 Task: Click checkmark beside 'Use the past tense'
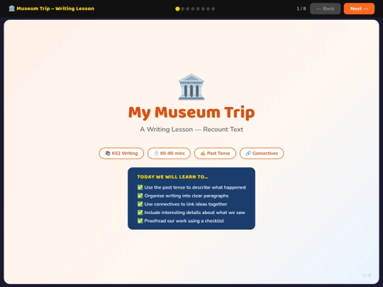140,187
